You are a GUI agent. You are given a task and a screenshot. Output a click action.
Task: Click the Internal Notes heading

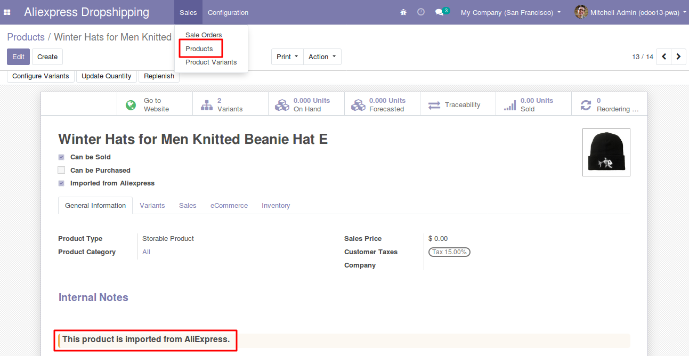coord(93,298)
